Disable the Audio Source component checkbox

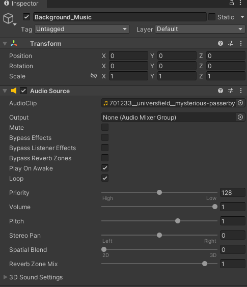(23, 91)
